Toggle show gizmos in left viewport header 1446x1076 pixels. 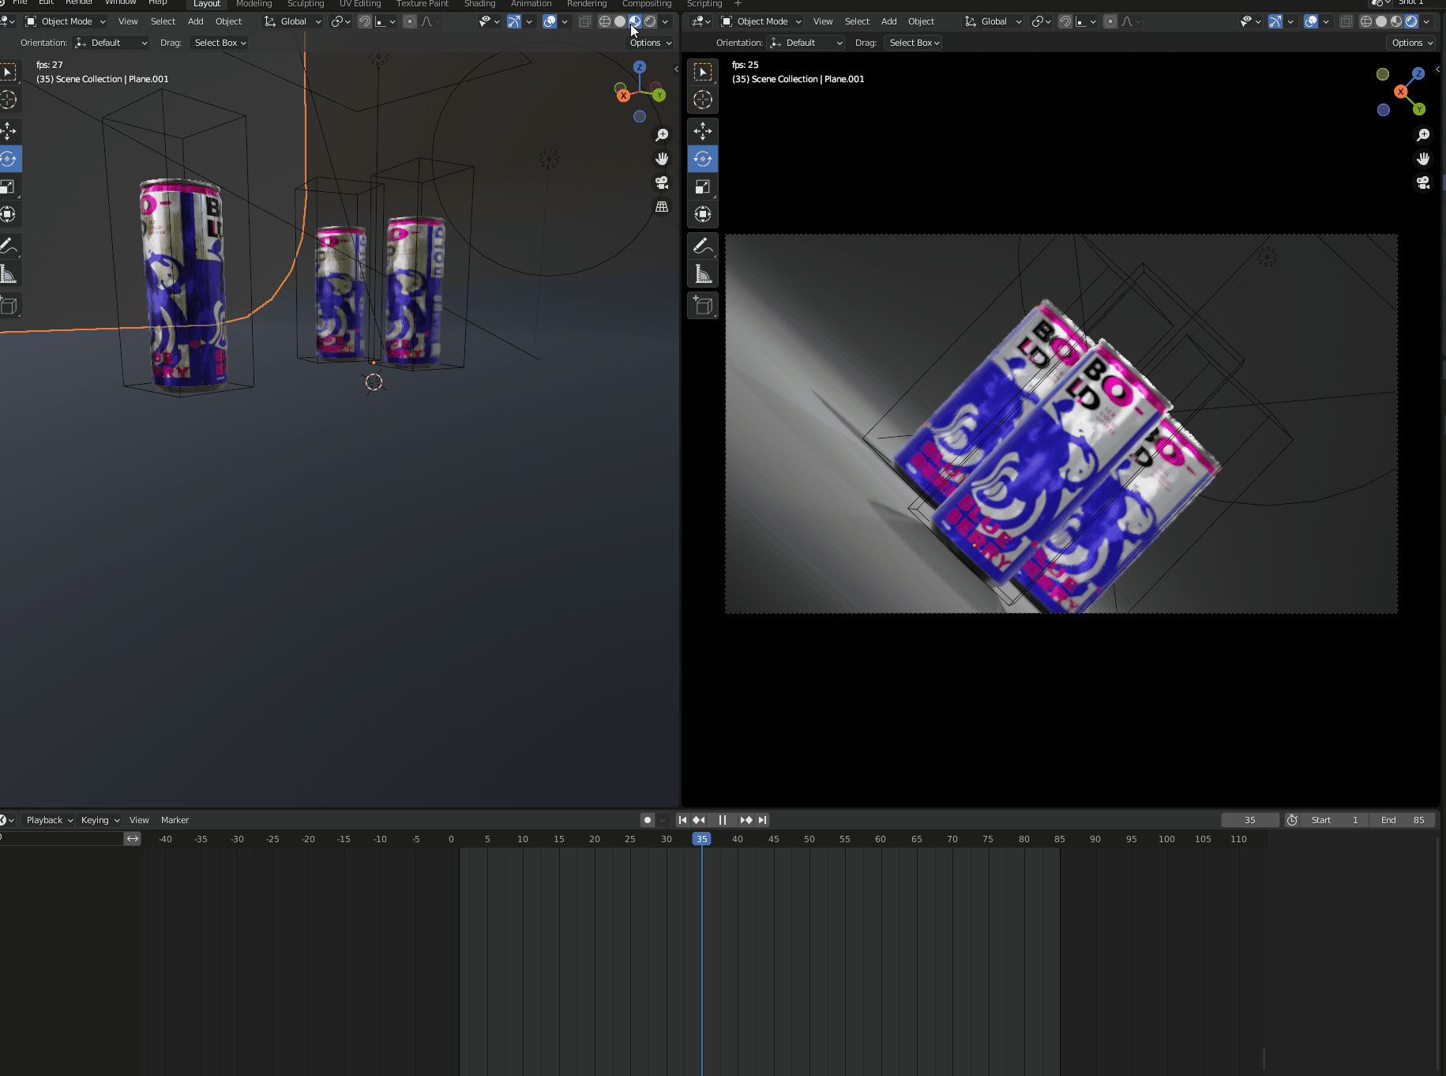click(514, 21)
